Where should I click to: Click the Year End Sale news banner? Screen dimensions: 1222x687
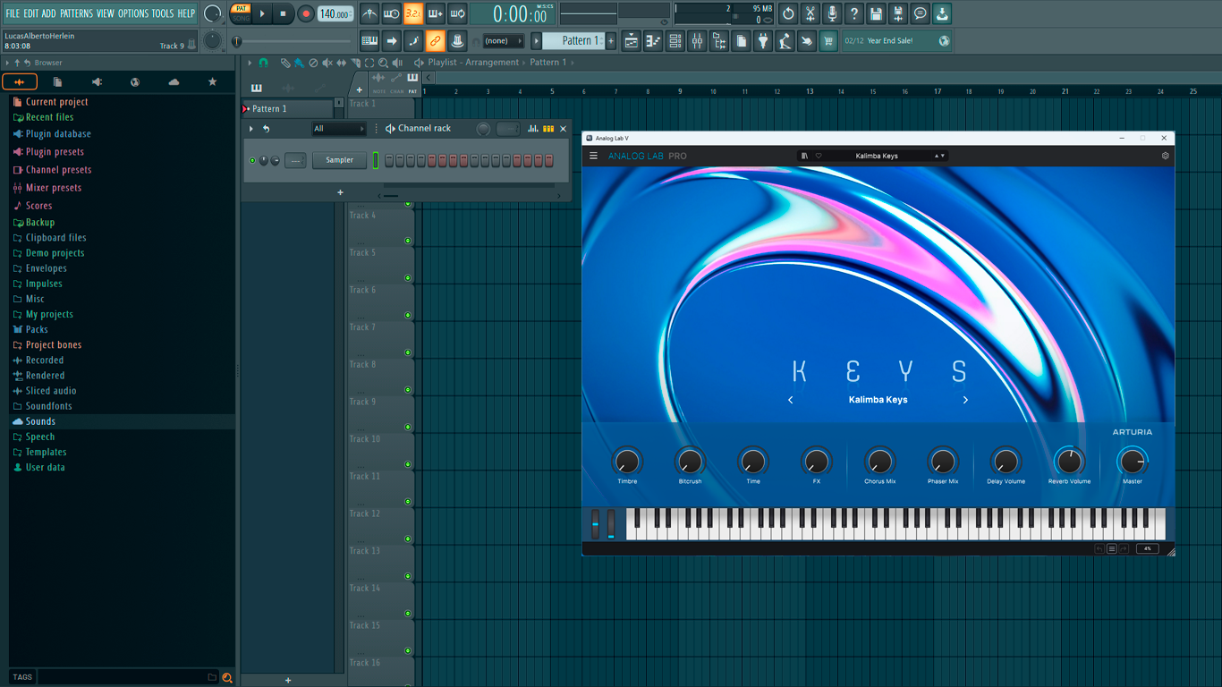(x=895, y=40)
